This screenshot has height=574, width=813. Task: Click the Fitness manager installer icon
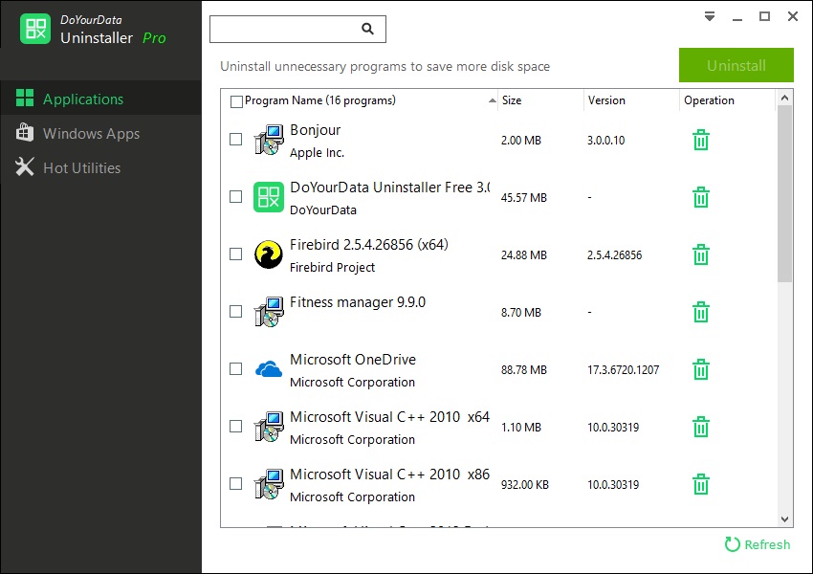[x=269, y=312]
